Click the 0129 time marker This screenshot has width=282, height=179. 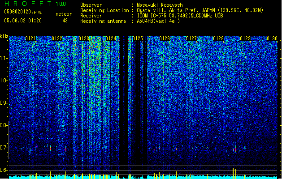coord(245,38)
